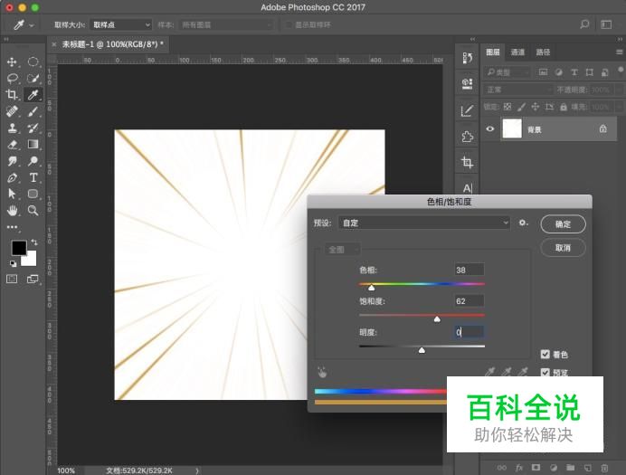626x475 pixels.
Task: Hide the 背景 layer with eye icon
Action: tap(490, 128)
